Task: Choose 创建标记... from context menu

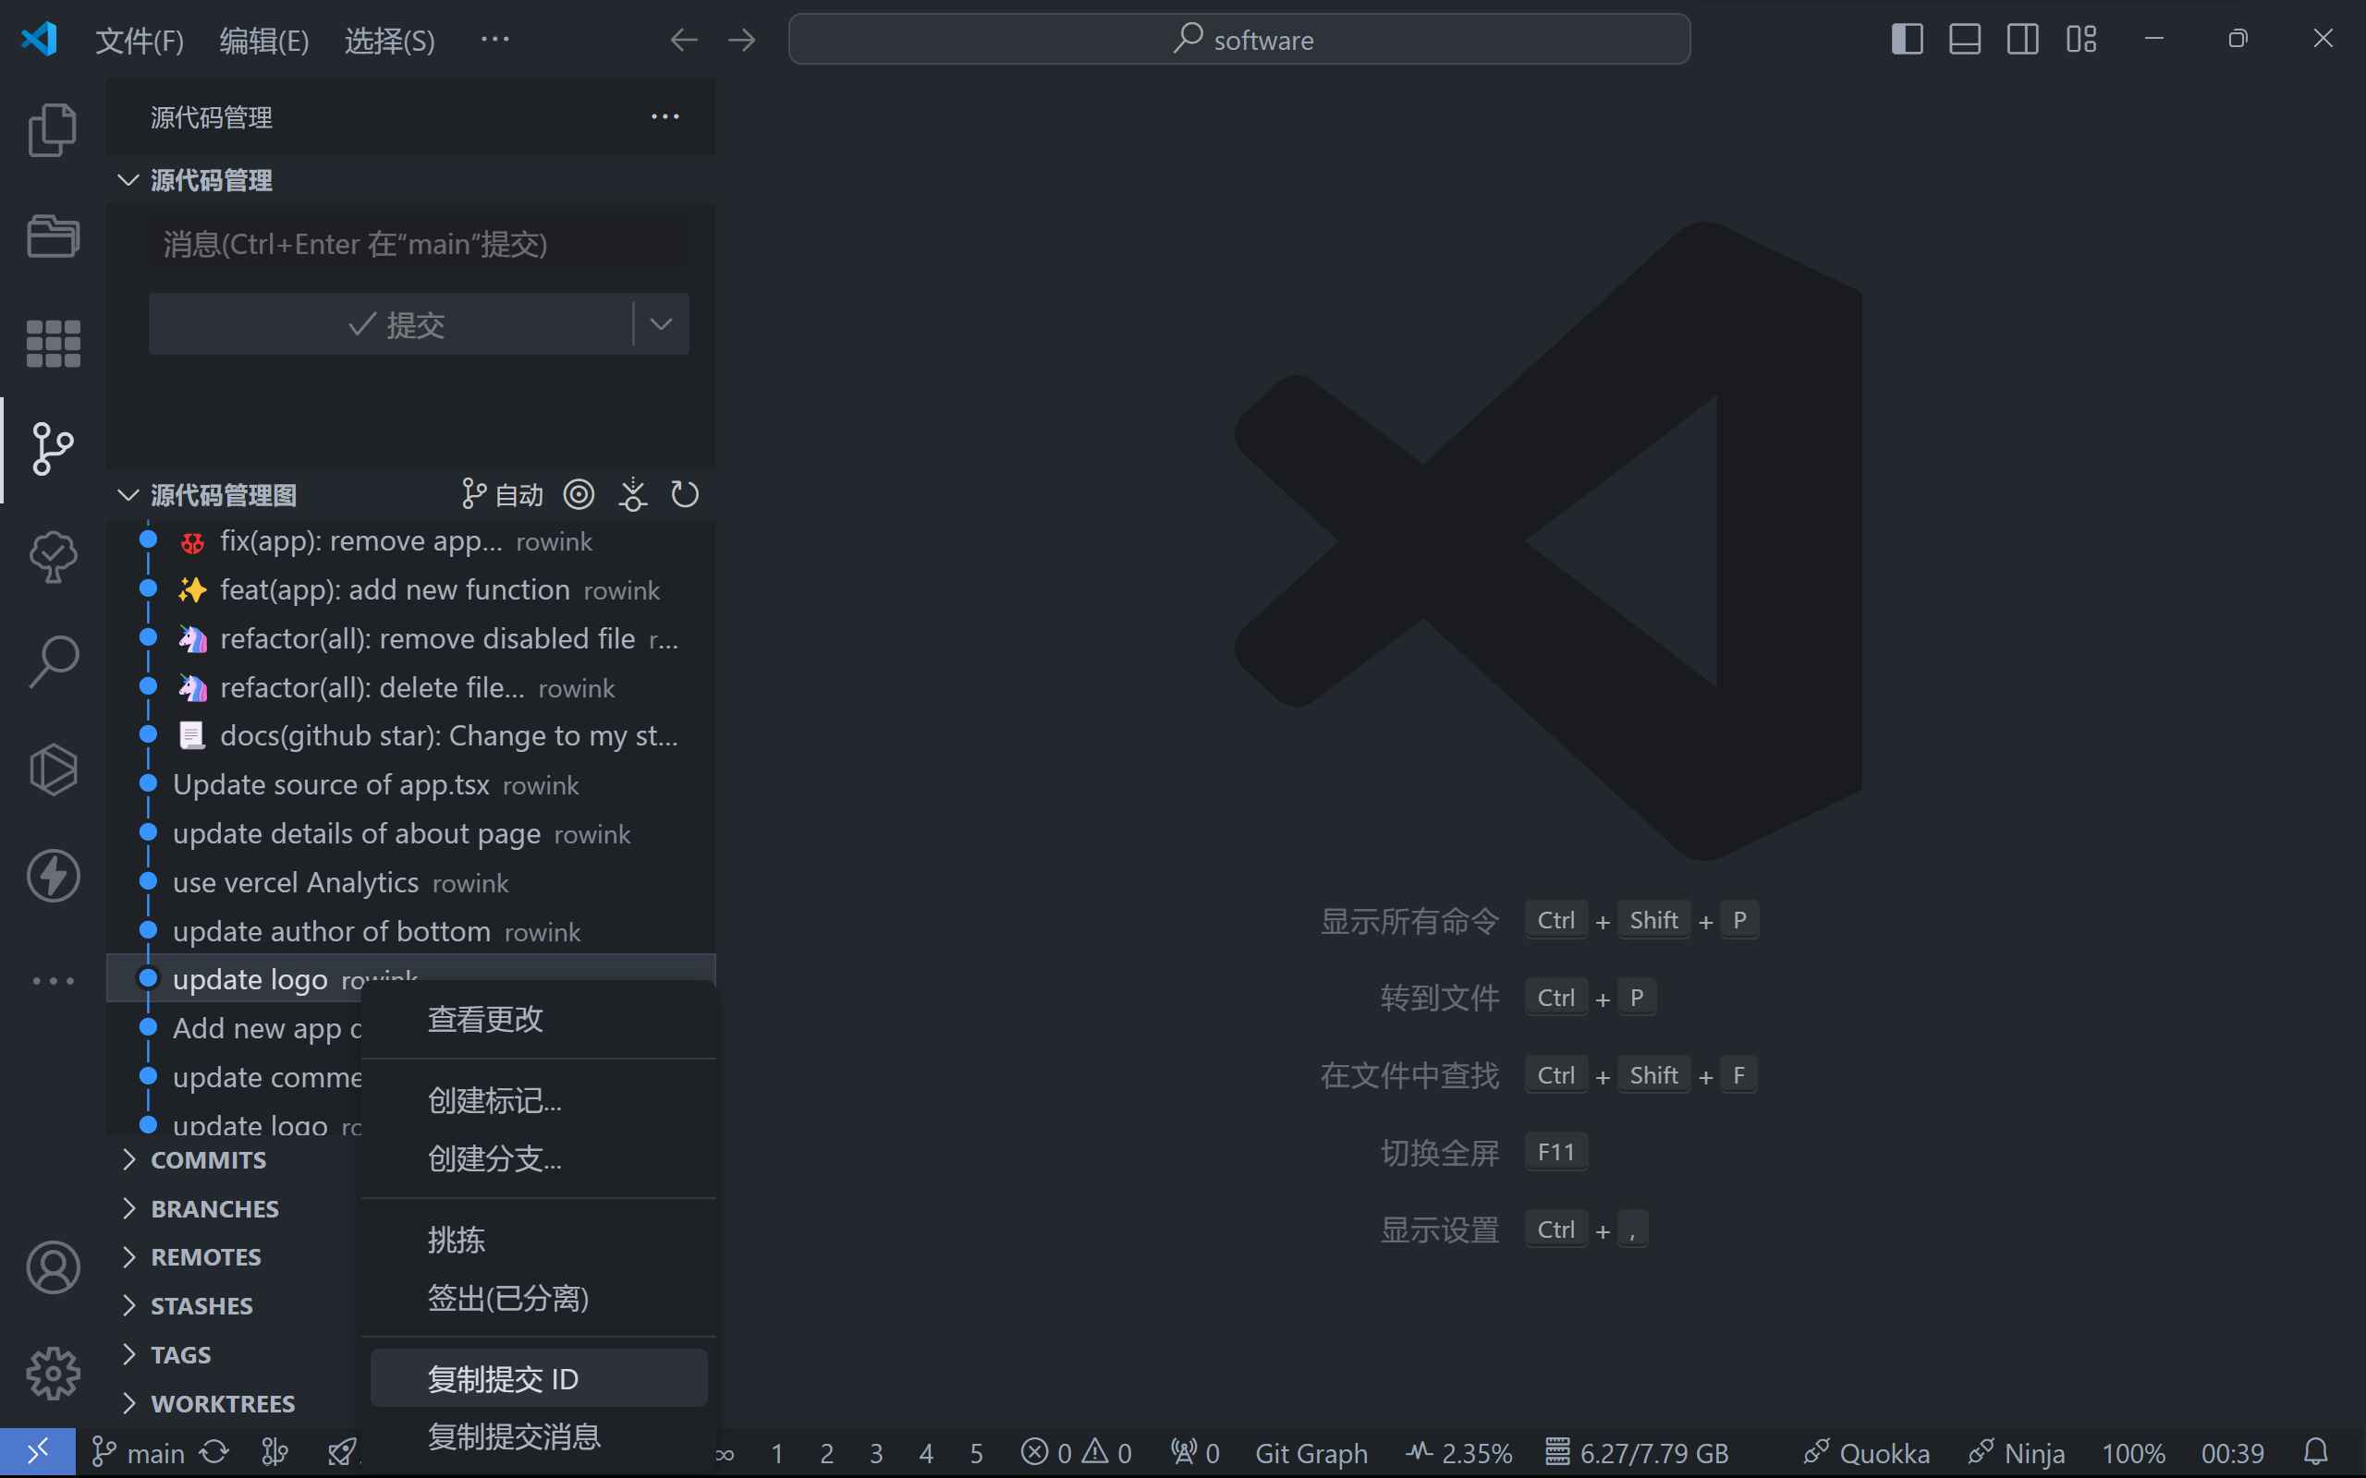Action: tap(539, 1101)
